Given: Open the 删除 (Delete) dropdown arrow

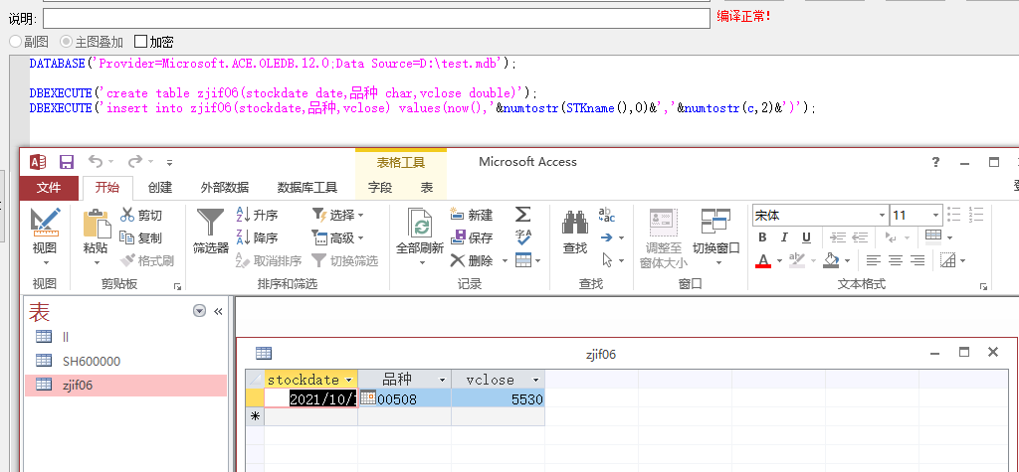Looking at the screenshot, I should (x=505, y=261).
